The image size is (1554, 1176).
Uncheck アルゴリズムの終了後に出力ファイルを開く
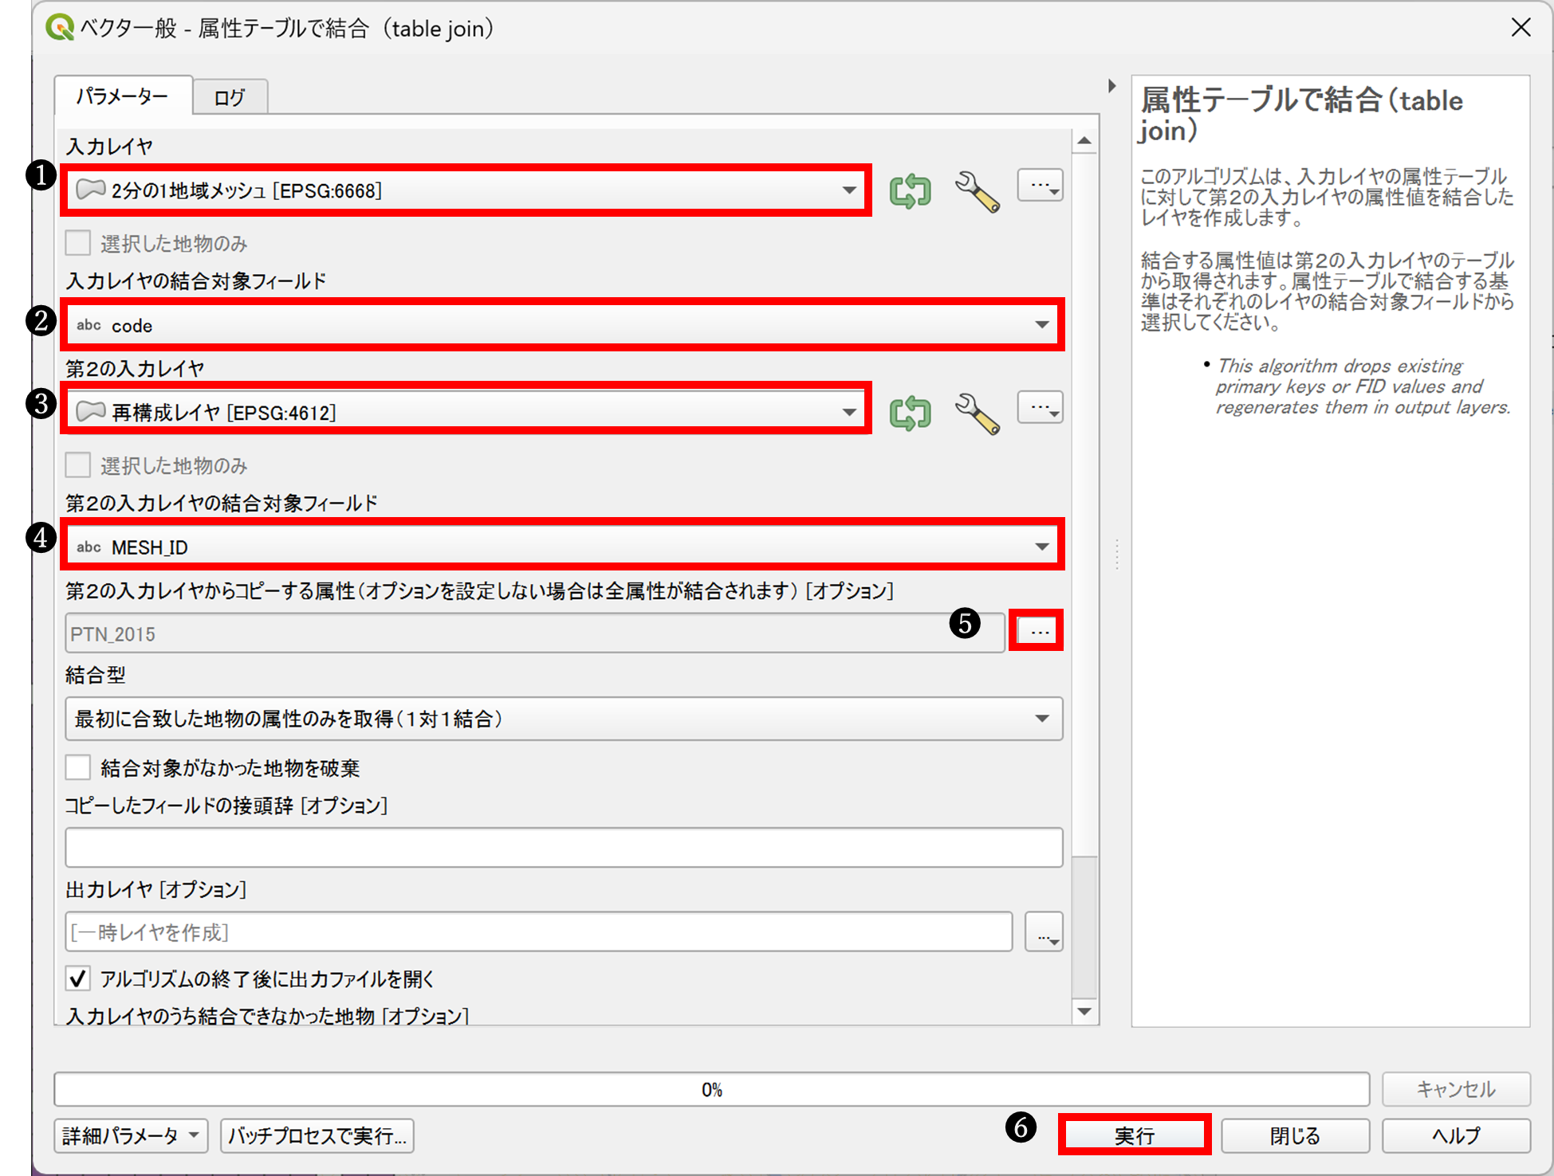(x=78, y=978)
